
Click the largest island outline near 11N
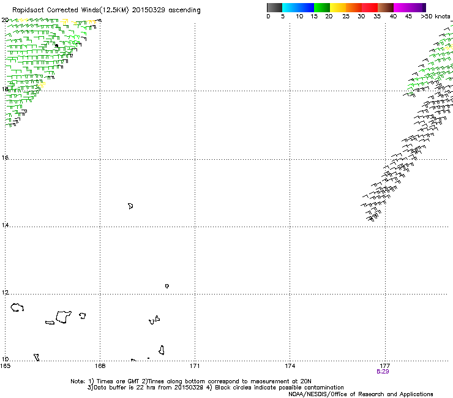tap(64, 317)
